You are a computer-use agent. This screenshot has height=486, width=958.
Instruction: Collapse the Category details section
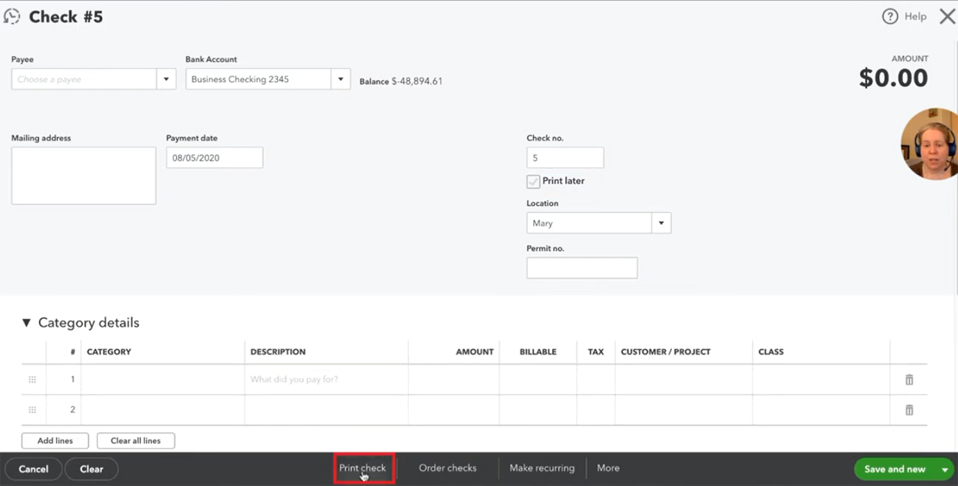pos(26,323)
